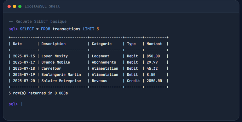The image size is (242, 122).
Task: Click the "5 row(s) returned in 0.008s" status
Action: 38,93
